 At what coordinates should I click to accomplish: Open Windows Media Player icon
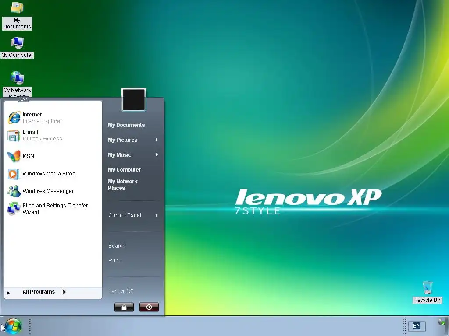tap(14, 173)
